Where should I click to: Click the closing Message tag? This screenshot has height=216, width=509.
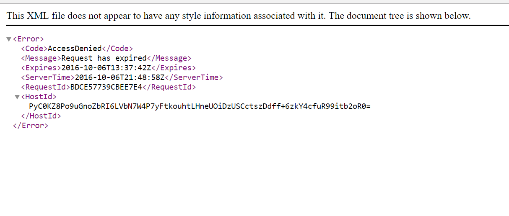169,58
